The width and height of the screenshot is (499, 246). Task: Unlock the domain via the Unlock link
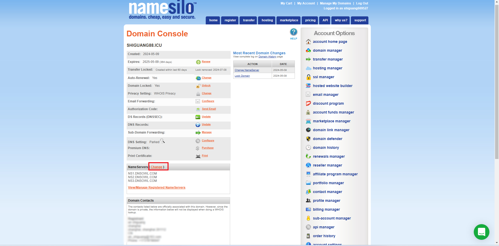(x=206, y=85)
